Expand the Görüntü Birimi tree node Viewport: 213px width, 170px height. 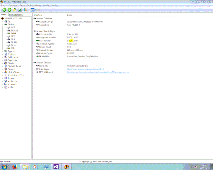[x=3, y=66]
